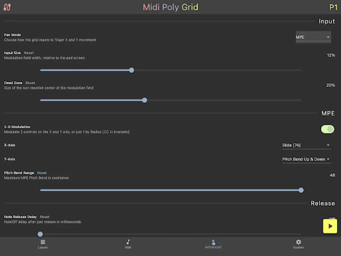The image size is (341, 256).
Task: Expand the X-Axis Slide [74] dropdown
Action: point(306,145)
